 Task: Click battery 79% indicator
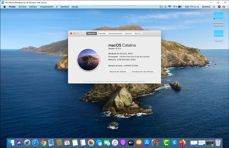point(177,7)
